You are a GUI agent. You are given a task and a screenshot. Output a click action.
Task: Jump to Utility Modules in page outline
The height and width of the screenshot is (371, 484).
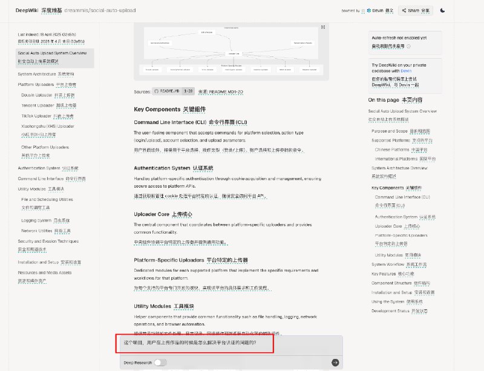(x=398, y=255)
